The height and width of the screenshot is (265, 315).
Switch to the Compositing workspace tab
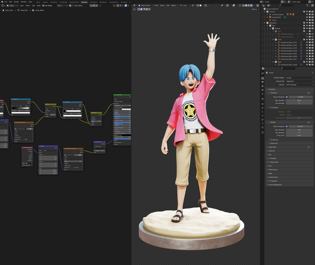pos(114,2)
